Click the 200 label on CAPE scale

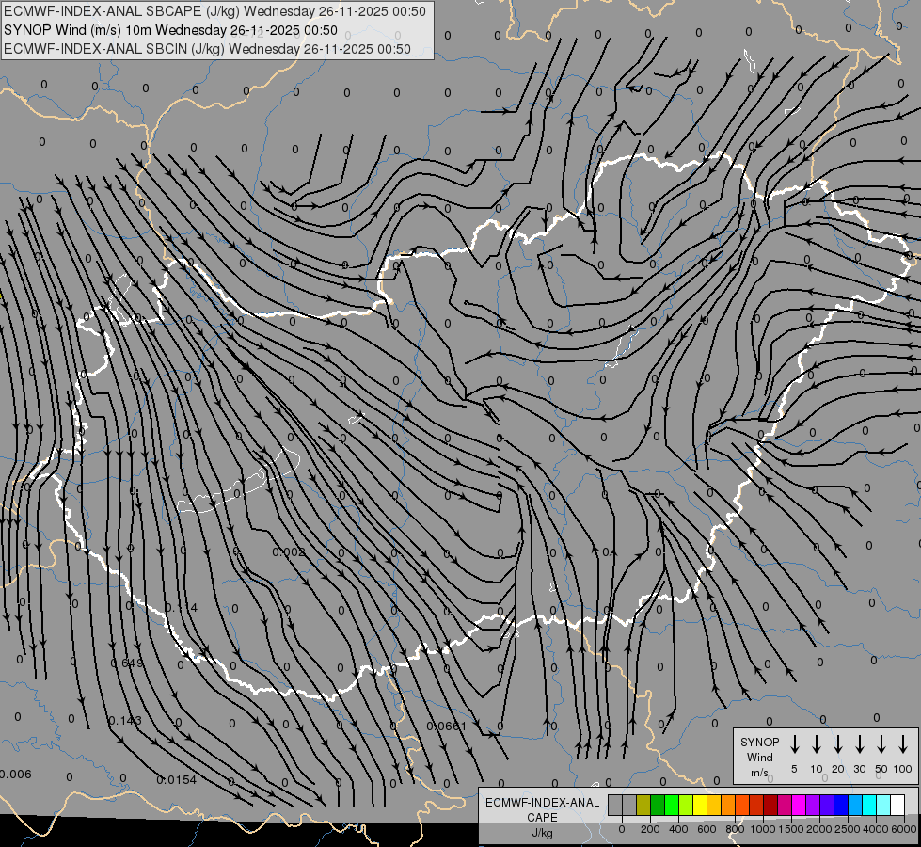(650, 829)
